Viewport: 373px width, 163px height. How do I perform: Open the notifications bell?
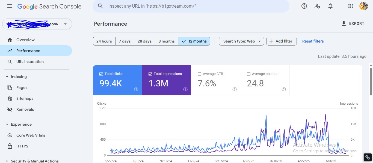pyautogui.click(x=330, y=6)
